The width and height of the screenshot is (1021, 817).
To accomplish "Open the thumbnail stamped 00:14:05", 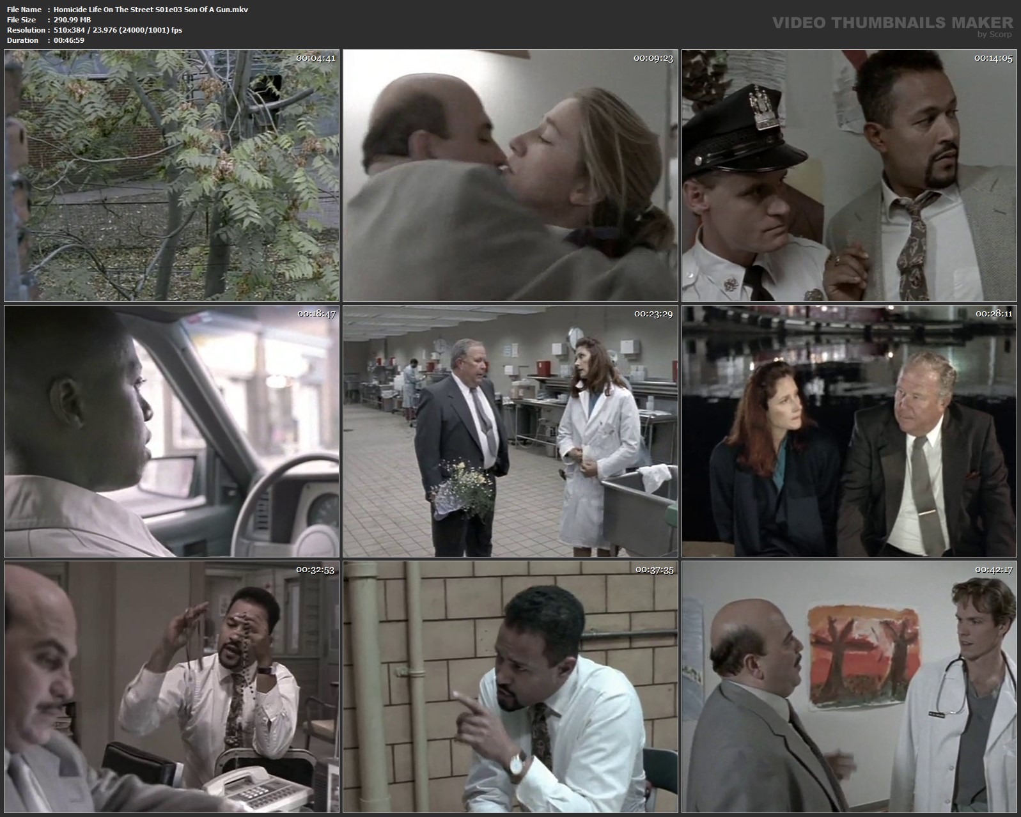I will coord(849,175).
